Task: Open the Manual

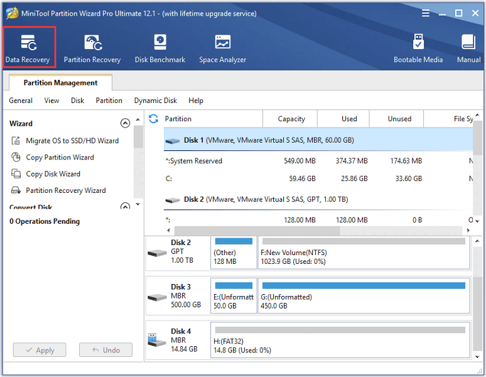Action: click(468, 48)
